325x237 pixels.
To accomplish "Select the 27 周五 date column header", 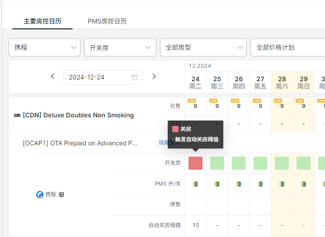I will (260, 82).
